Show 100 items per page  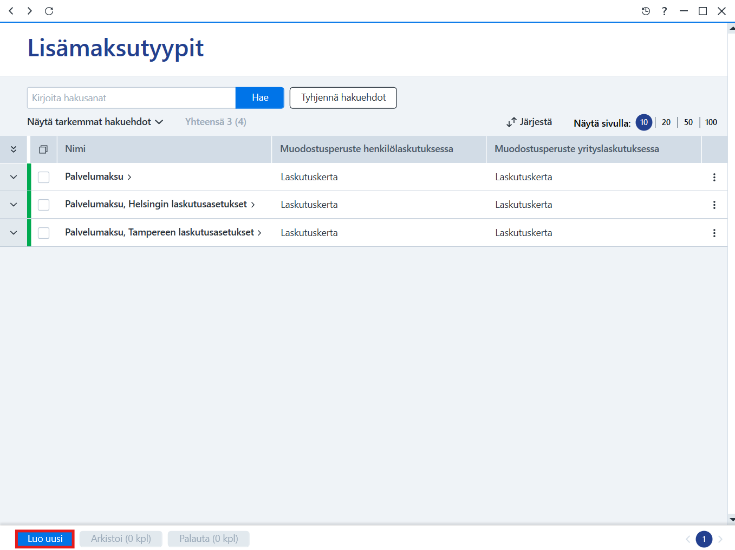pyautogui.click(x=711, y=122)
